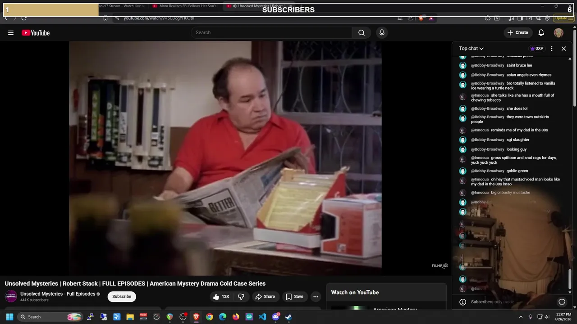
Task: Open Discord from the taskbar
Action: [x=275, y=317]
